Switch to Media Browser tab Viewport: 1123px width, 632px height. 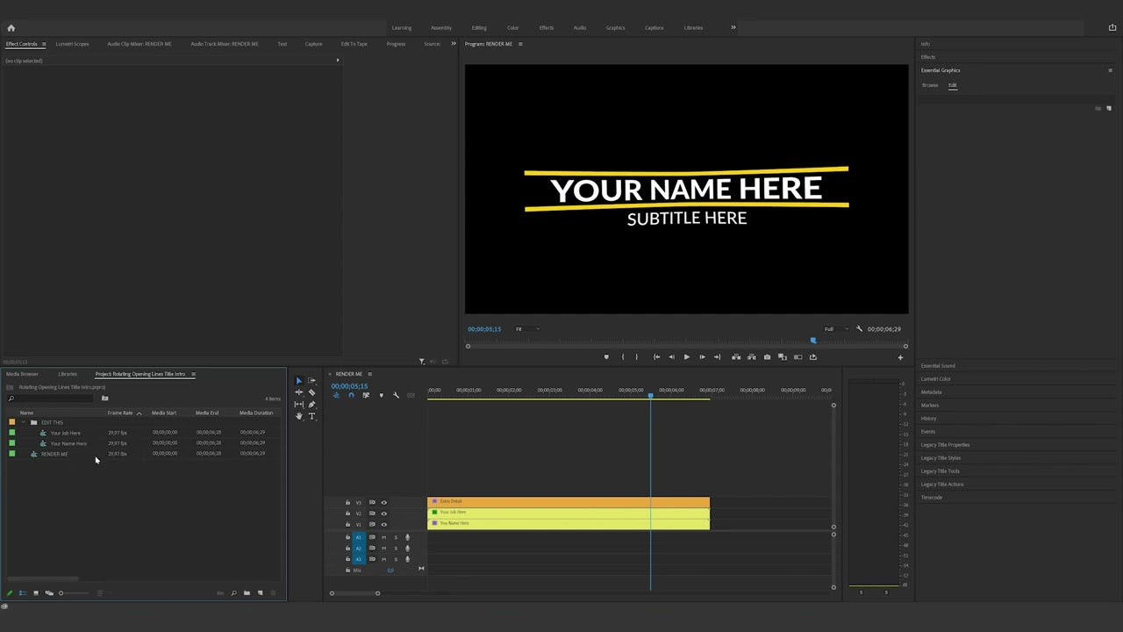[x=22, y=374]
